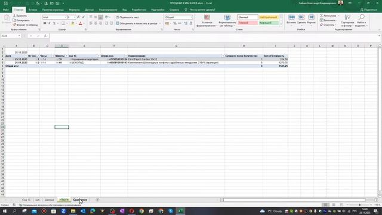Open the Windows Start menu

point(5,211)
